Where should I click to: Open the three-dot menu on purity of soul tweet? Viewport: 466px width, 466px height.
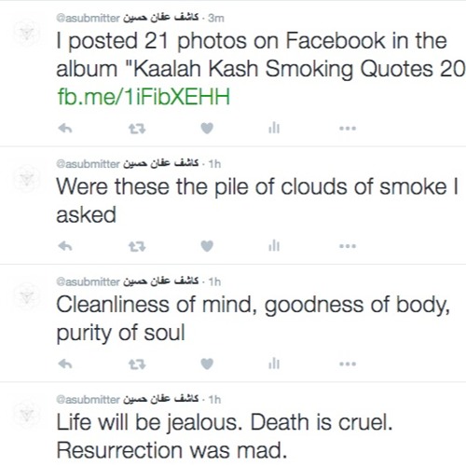point(348,363)
